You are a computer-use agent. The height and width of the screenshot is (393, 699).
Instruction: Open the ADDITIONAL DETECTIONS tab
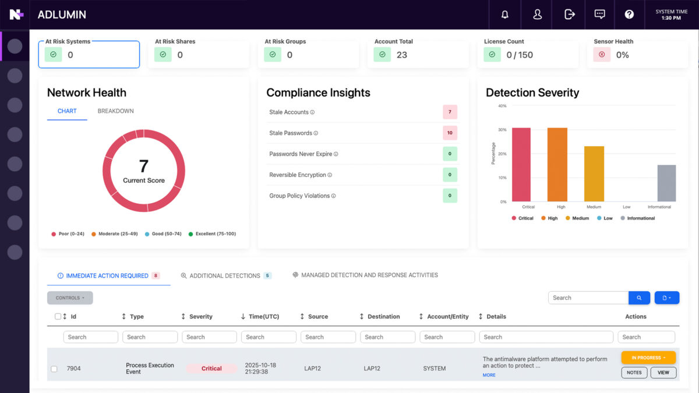click(x=227, y=275)
